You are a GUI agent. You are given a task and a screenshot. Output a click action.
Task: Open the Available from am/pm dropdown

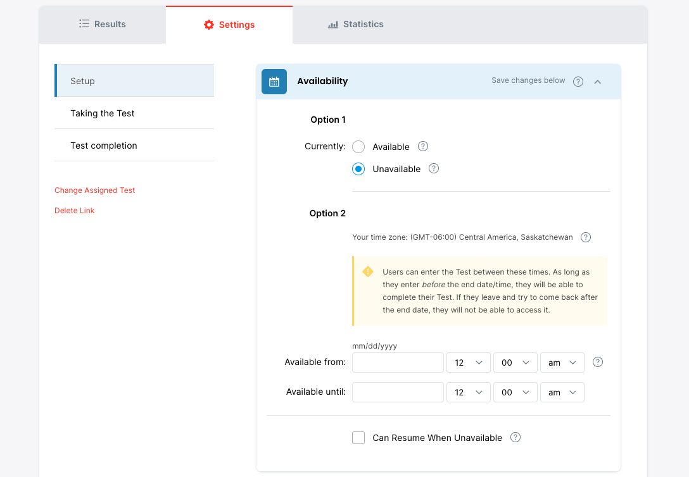[x=562, y=362]
